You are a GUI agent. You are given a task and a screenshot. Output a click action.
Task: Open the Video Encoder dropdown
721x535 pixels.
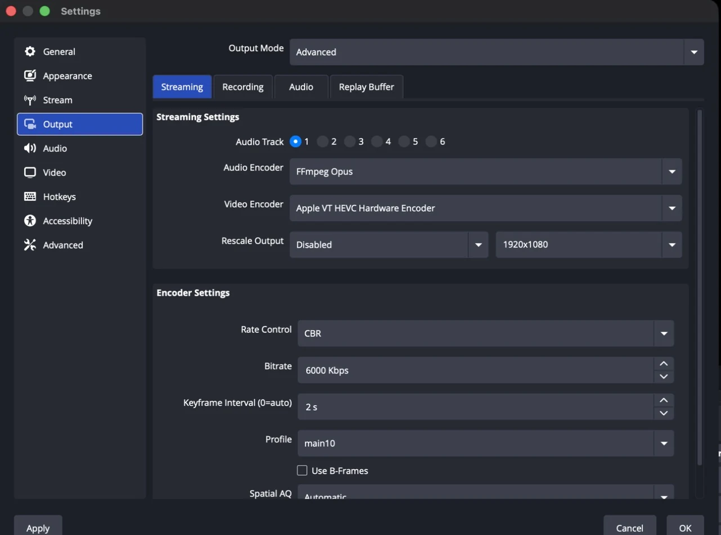coord(486,208)
